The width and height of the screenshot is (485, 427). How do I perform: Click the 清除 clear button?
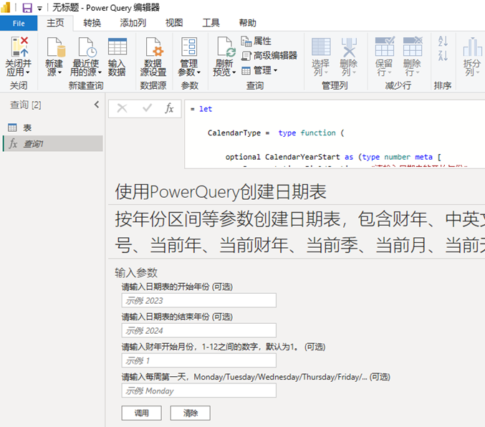(191, 413)
